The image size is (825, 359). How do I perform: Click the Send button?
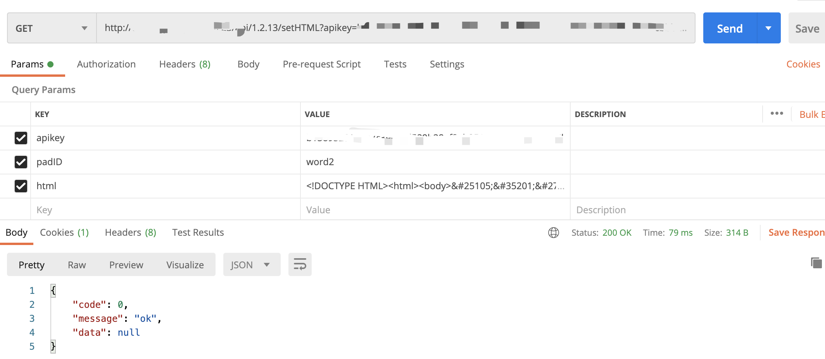[x=729, y=28]
